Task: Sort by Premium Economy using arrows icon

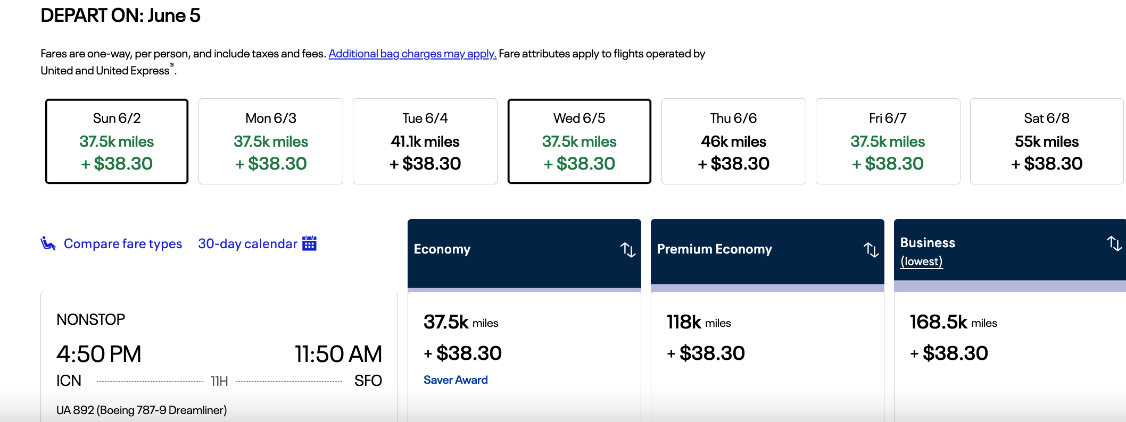Action: pos(871,250)
